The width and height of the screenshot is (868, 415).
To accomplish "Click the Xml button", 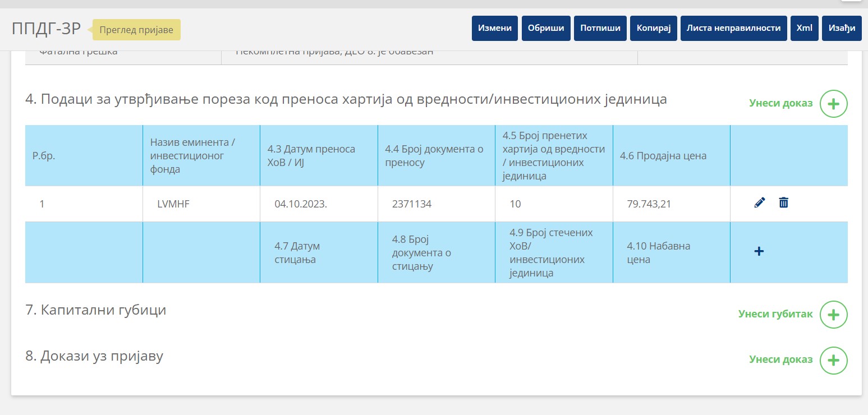I will click(x=805, y=28).
